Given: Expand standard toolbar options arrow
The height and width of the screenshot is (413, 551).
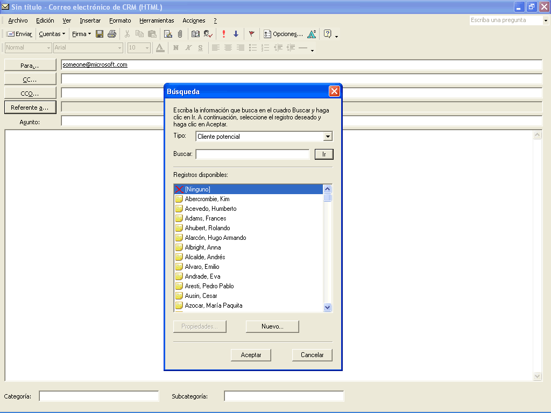Looking at the screenshot, I should click(x=337, y=37).
